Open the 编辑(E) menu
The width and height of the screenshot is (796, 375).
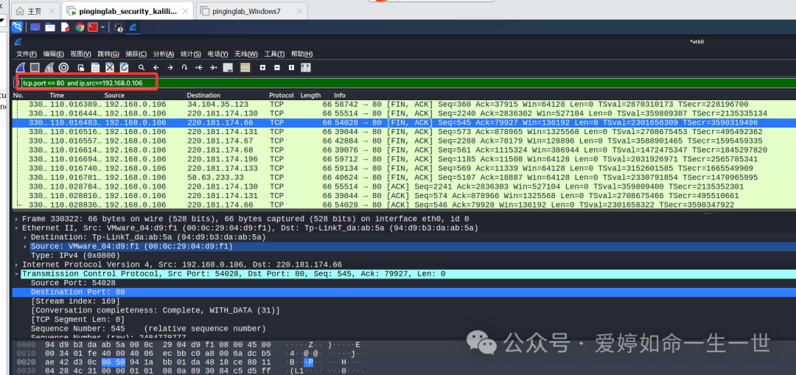[x=53, y=54]
